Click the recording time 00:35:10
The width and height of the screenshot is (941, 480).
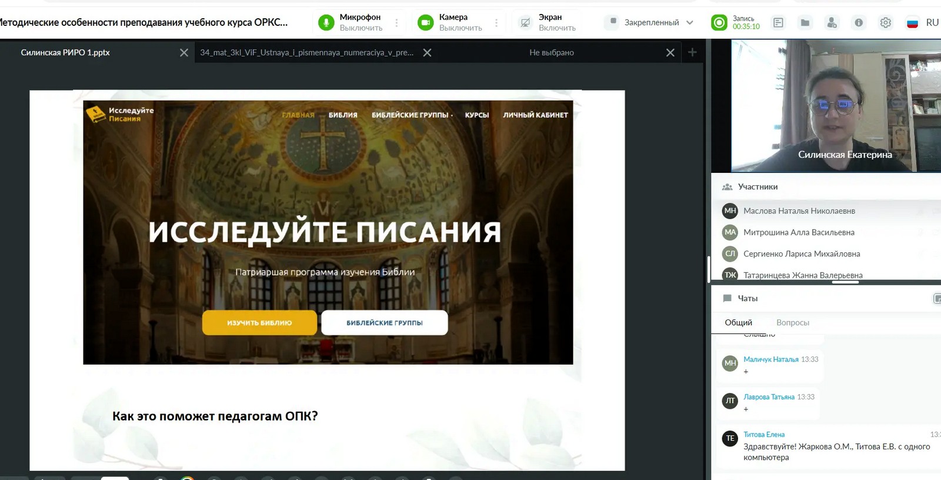tap(746, 26)
